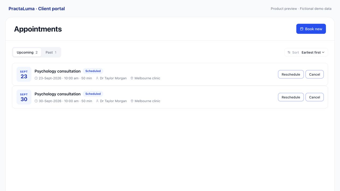Click the Sept 23 date badge
The height and width of the screenshot is (191, 340).
click(24, 74)
